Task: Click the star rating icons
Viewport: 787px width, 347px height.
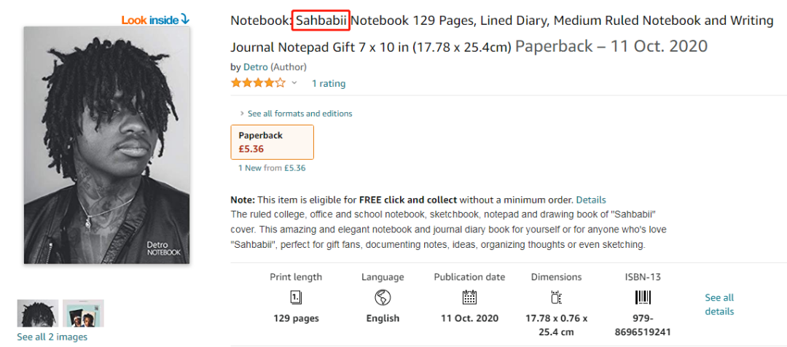Action: click(x=258, y=83)
